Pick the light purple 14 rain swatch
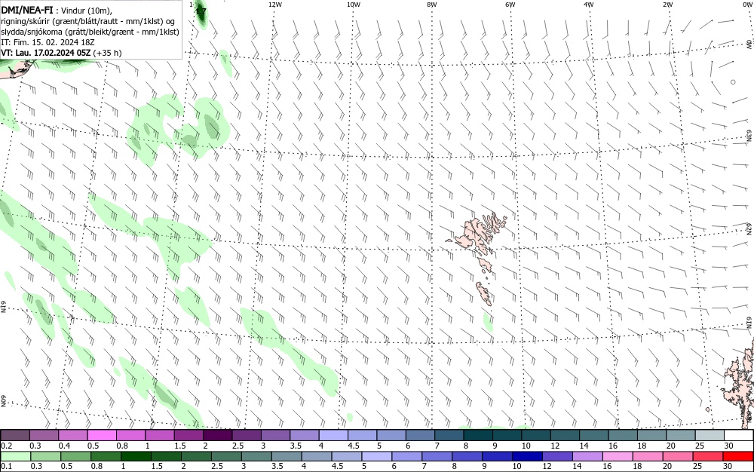Screen dimensions: 754x472 (587, 456)
